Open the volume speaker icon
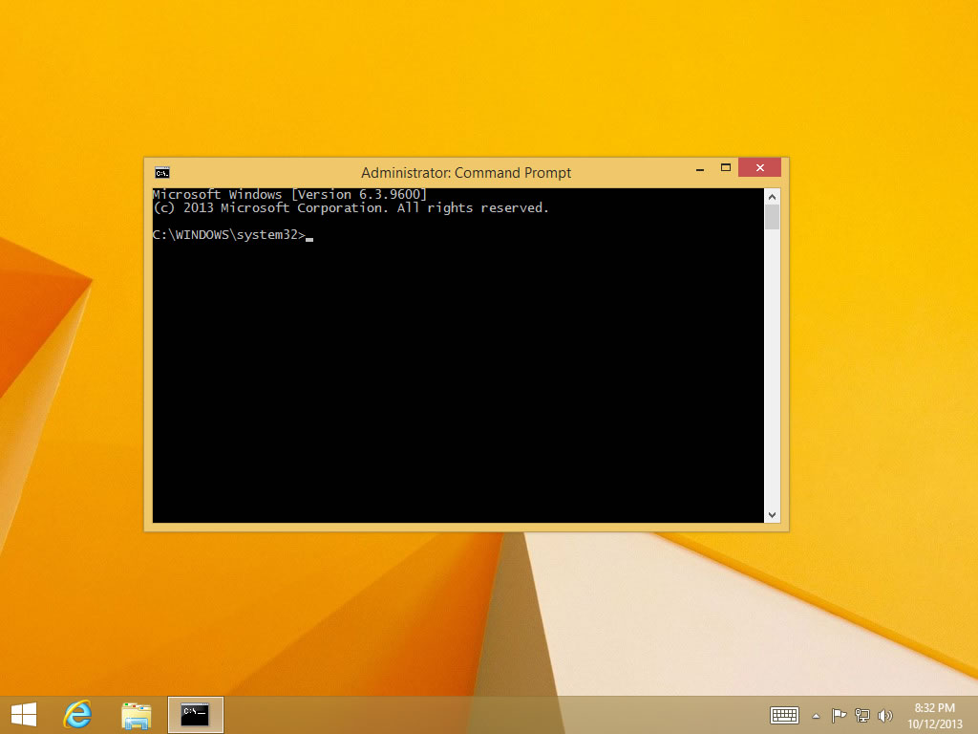Image resolution: width=978 pixels, height=734 pixels. pyautogui.click(x=884, y=715)
